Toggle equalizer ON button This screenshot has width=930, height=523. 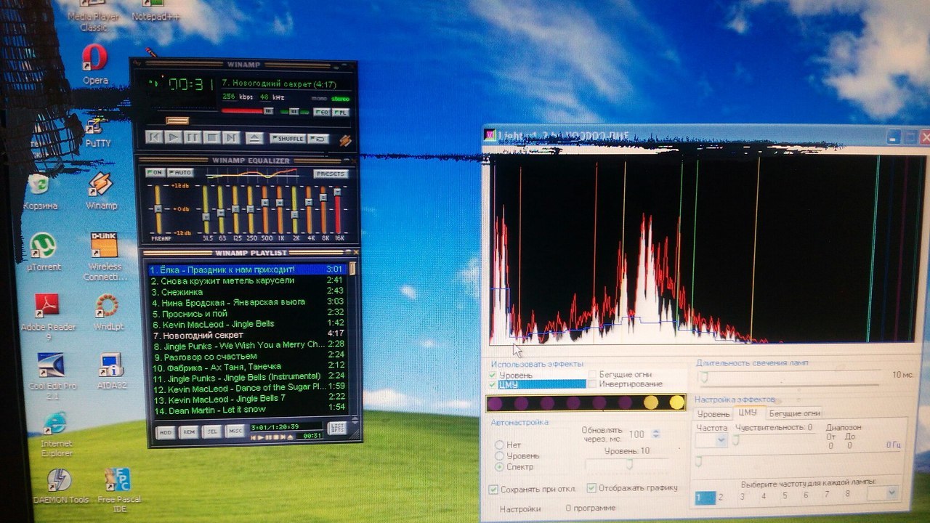click(155, 173)
